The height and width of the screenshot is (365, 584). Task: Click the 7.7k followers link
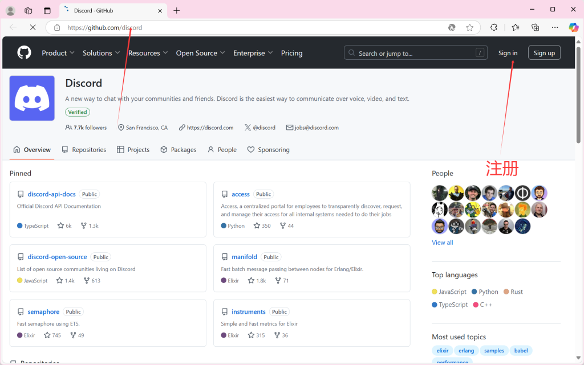pyautogui.click(x=86, y=128)
